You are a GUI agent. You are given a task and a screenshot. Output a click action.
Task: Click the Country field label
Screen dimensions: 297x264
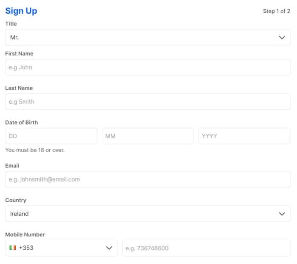16,200
